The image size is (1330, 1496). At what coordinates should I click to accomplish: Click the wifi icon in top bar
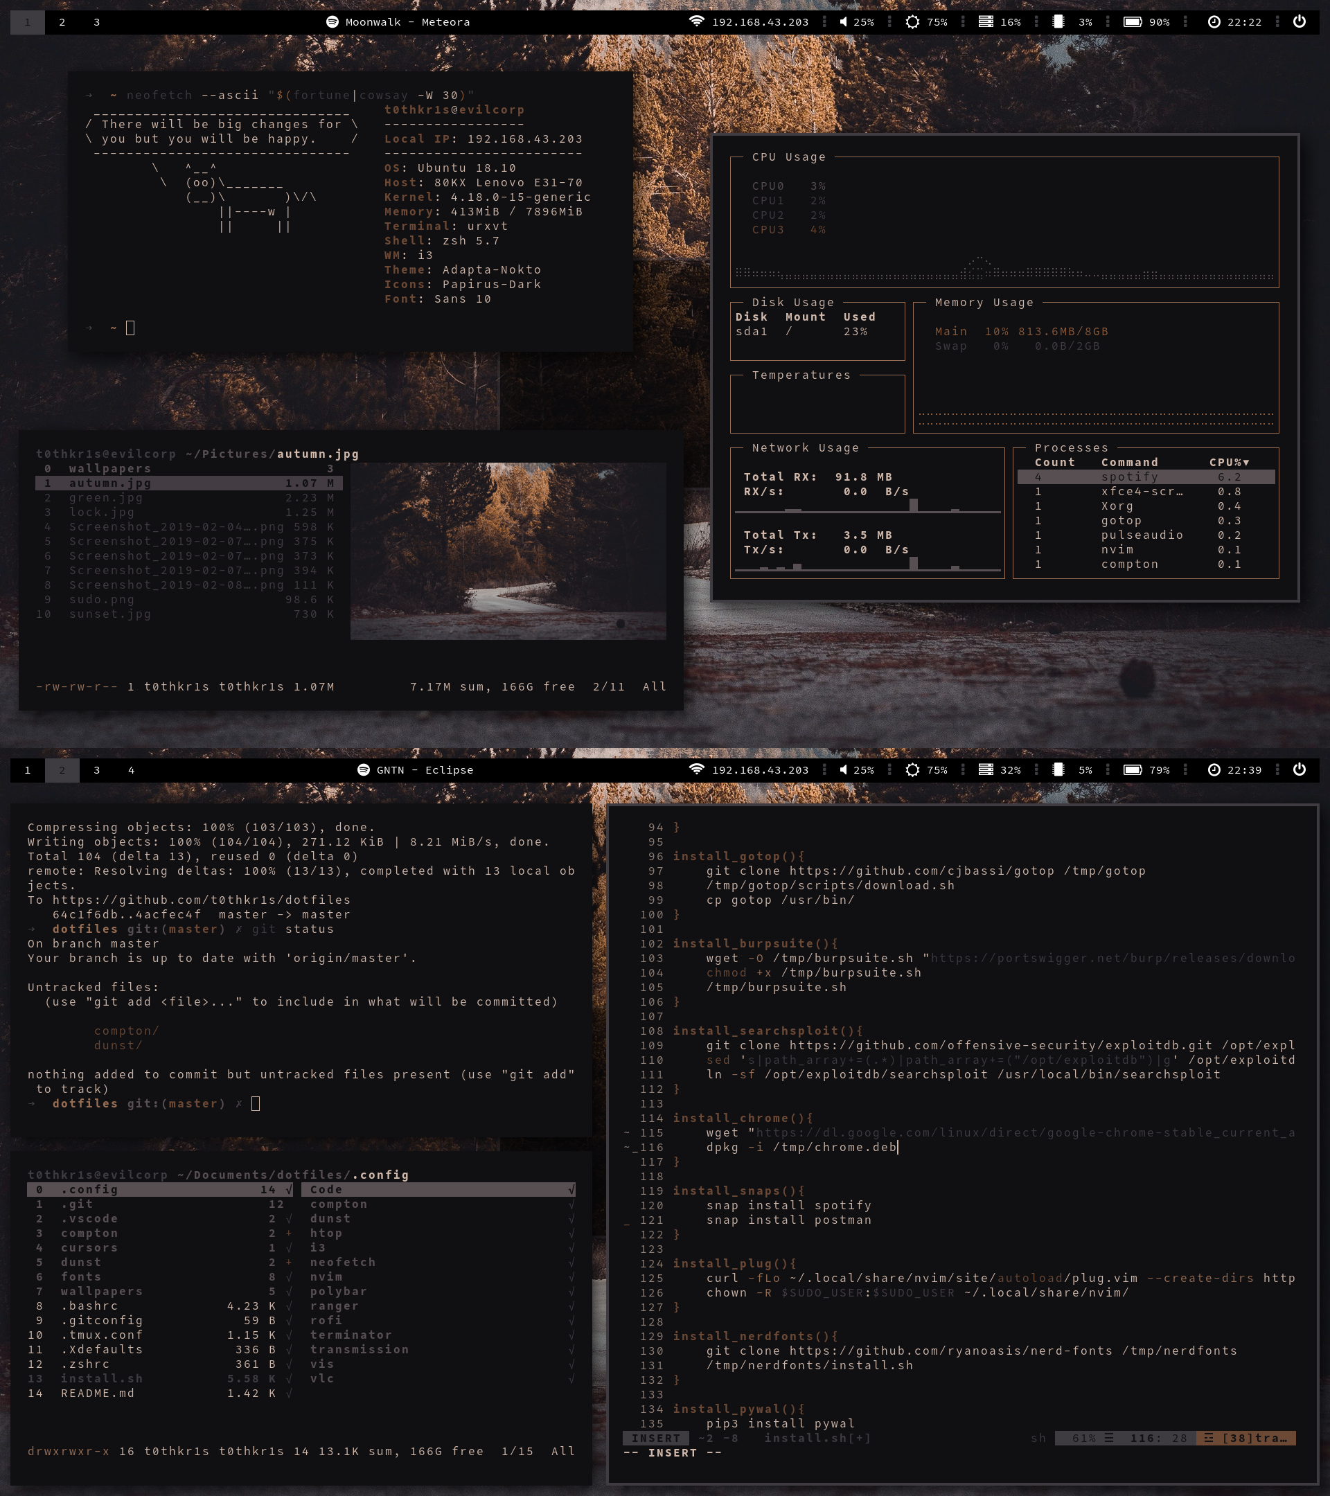pyautogui.click(x=696, y=21)
